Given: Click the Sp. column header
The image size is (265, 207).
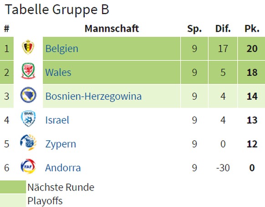Looking at the screenshot, I should pyautogui.click(x=194, y=29).
